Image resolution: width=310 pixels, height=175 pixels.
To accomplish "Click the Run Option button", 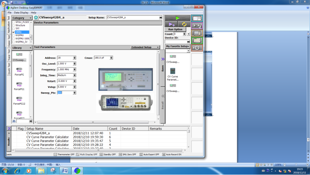I will click(x=175, y=29).
